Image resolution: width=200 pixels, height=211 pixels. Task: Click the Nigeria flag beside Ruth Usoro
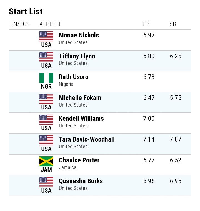(x=46, y=78)
